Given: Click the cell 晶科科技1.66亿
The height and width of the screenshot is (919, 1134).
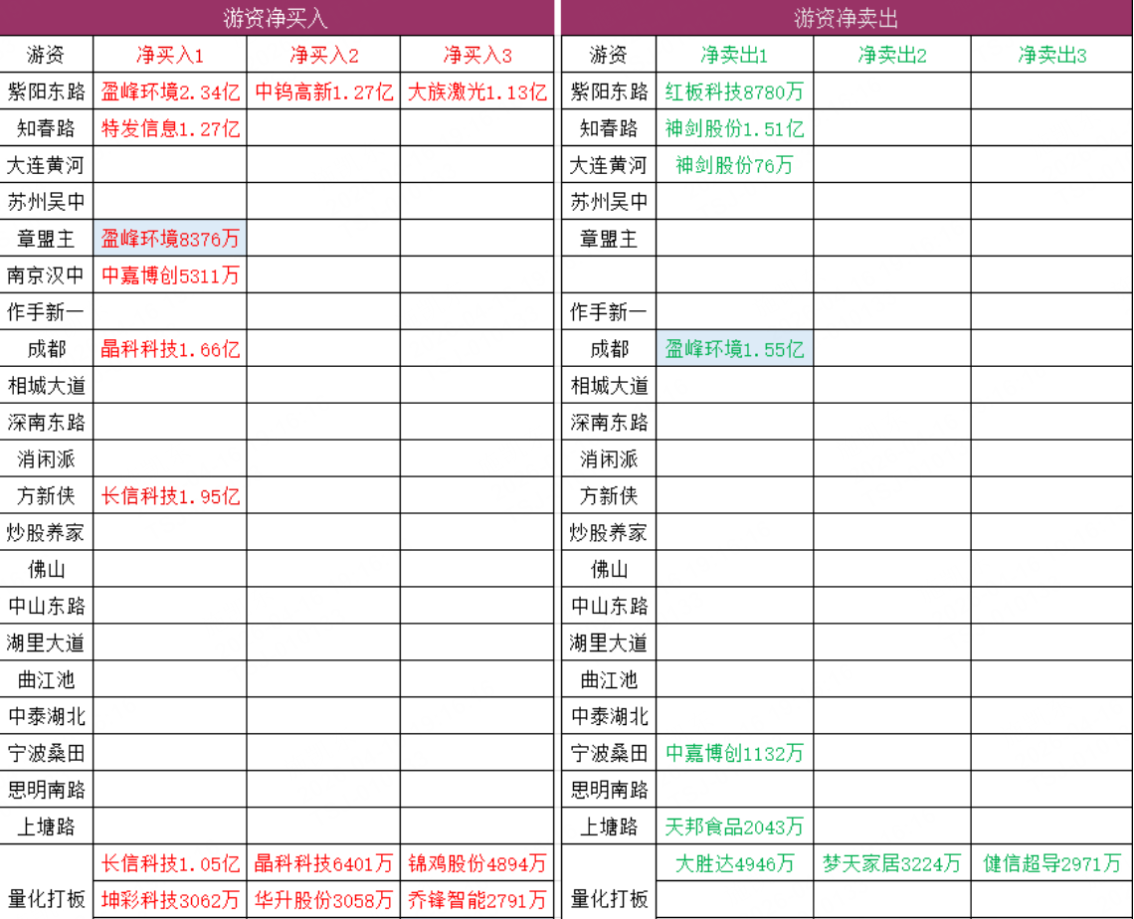Looking at the screenshot, I should click(170, 349).
